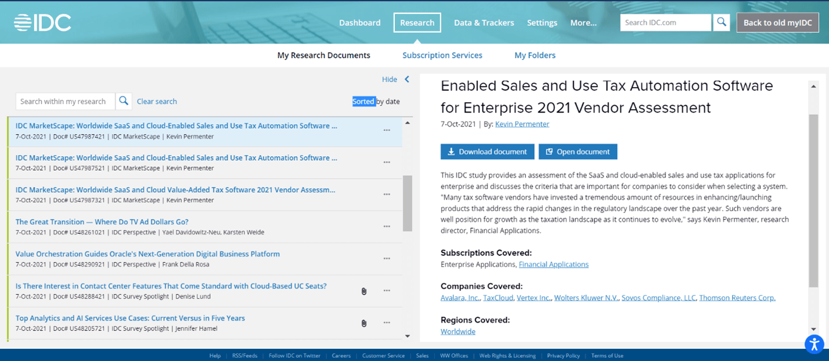Open the Careers footer link
This screenshot has height=361, width=829.
click(341, 356)
